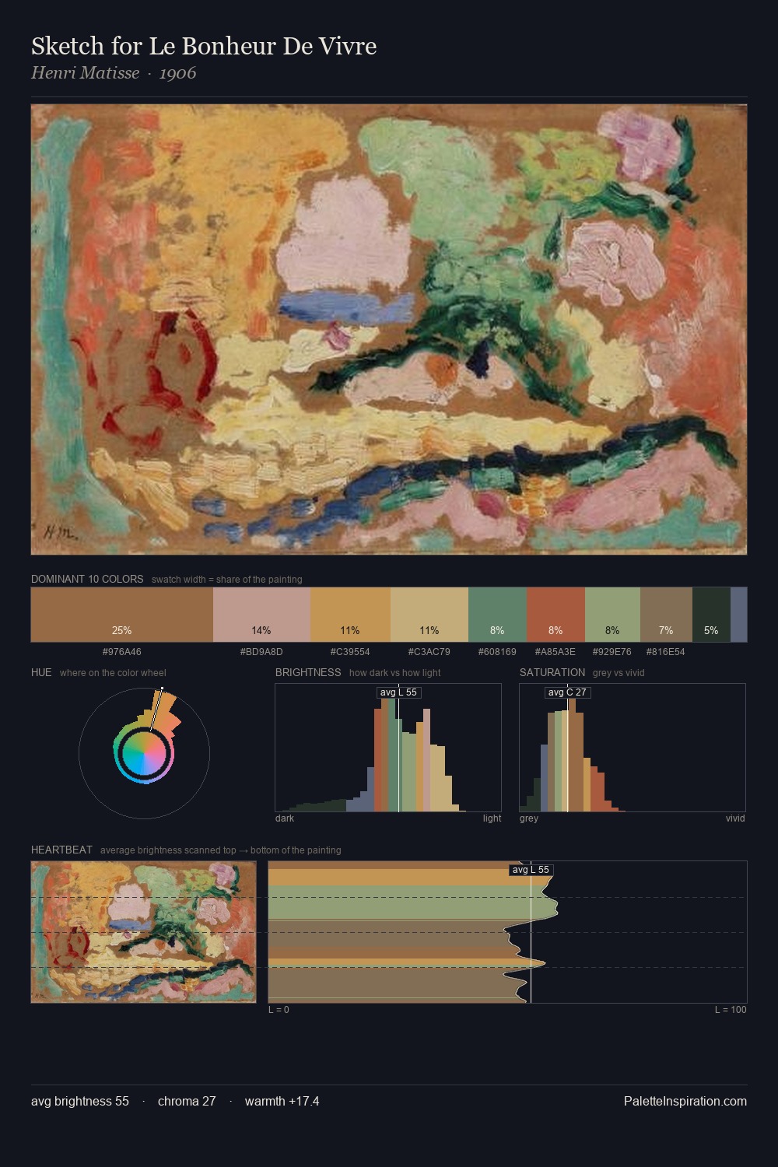This screenshot has width=778, height=1167.
Task: Click the 7% #816E54 taupe swatch
Action: click(x=666, y=615)
